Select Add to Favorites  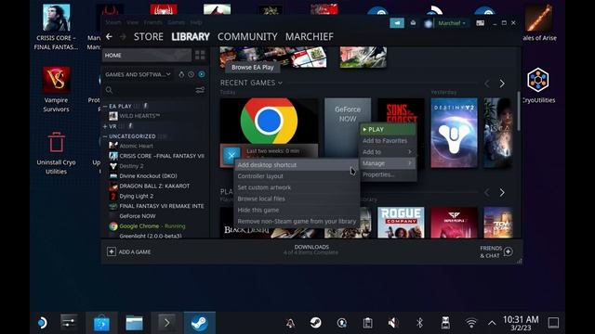click(388, 140)
